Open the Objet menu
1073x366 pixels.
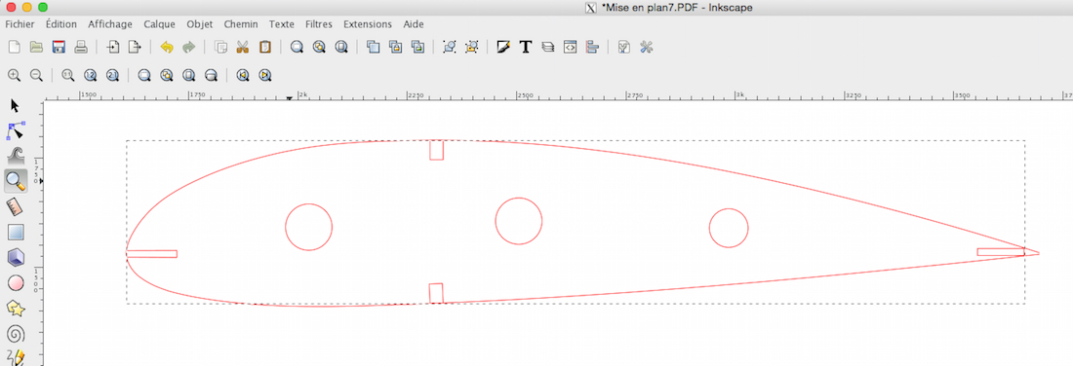click(x=200, y=24)
